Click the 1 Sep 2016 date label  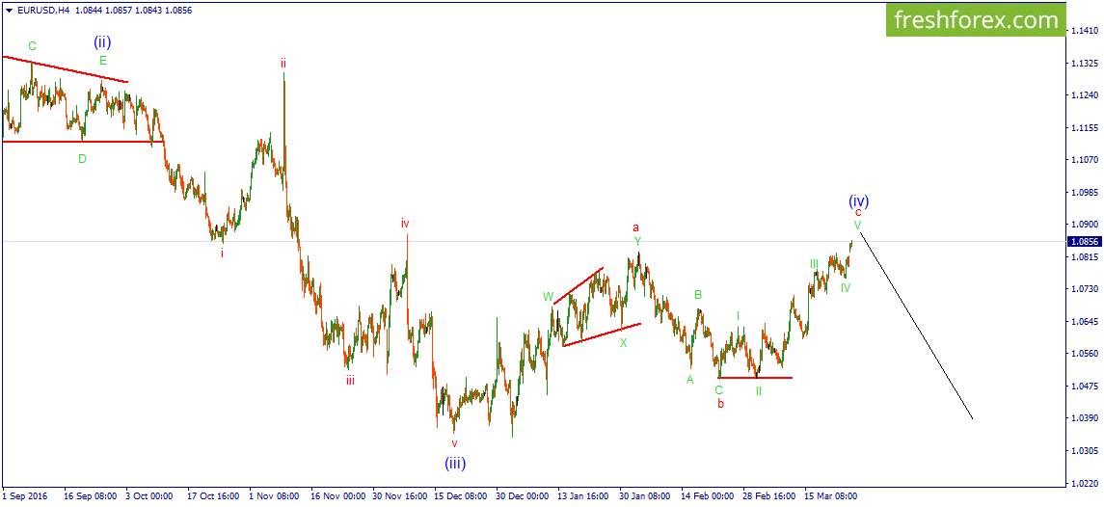point(25,495)
